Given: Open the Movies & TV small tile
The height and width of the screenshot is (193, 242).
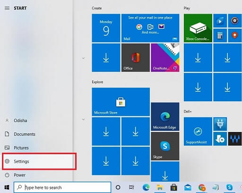Looking at the screenshot, I should tap(220, 21).
